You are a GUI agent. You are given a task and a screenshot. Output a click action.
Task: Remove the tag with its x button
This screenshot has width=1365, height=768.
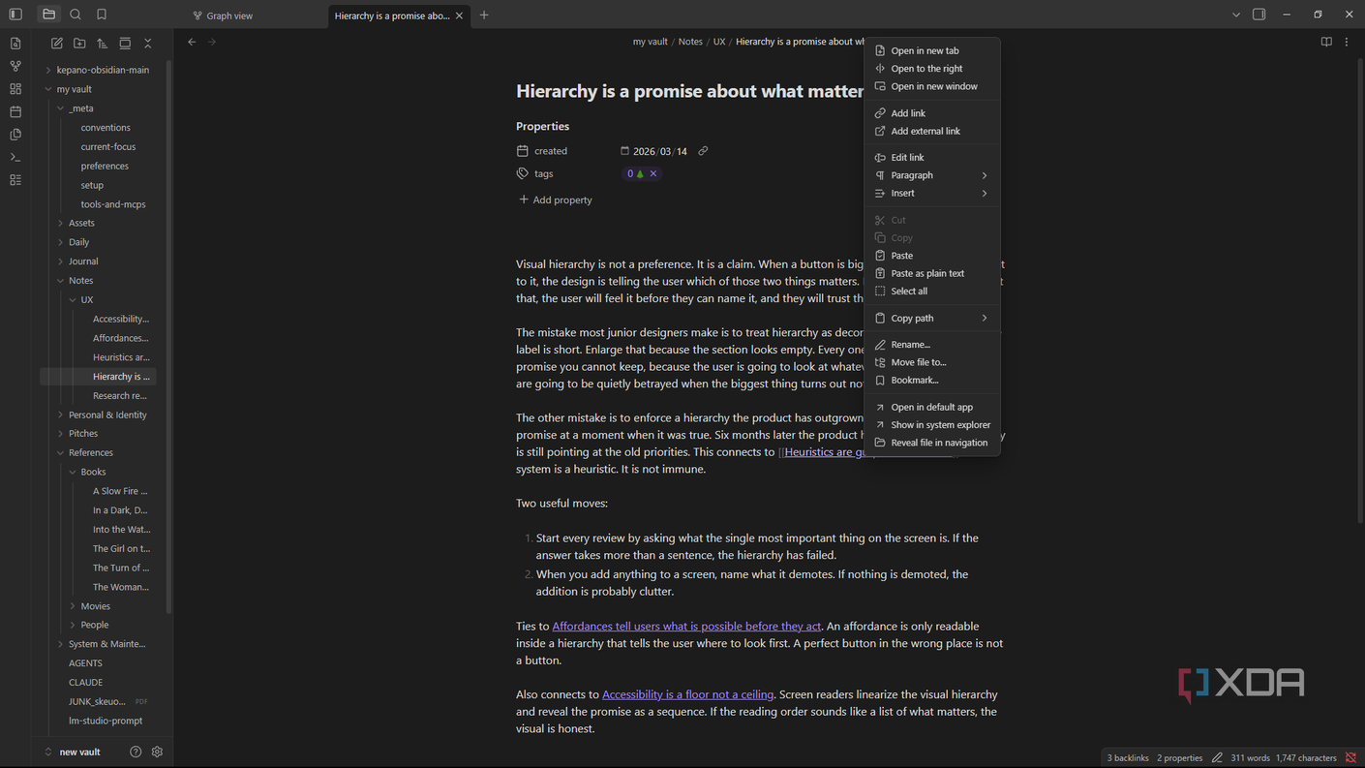coord(653,173)
